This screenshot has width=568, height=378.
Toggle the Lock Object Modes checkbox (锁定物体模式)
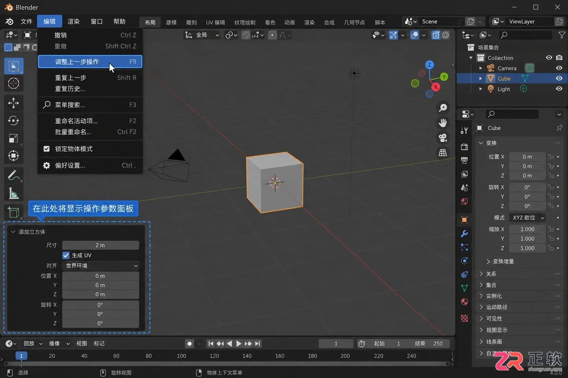click(x=47, y=149)
